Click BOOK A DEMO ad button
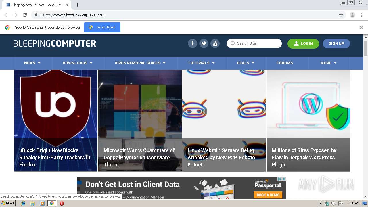The width and height of the screenshot is (368, 207). tap(268, 195)
